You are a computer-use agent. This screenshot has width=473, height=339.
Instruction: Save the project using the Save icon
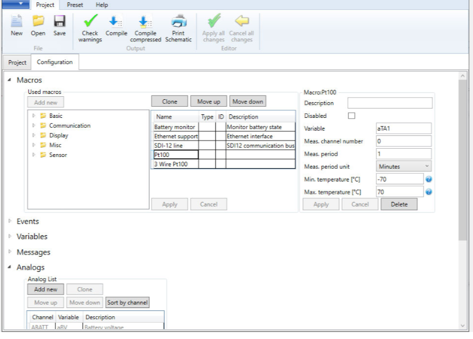(59, 22)
